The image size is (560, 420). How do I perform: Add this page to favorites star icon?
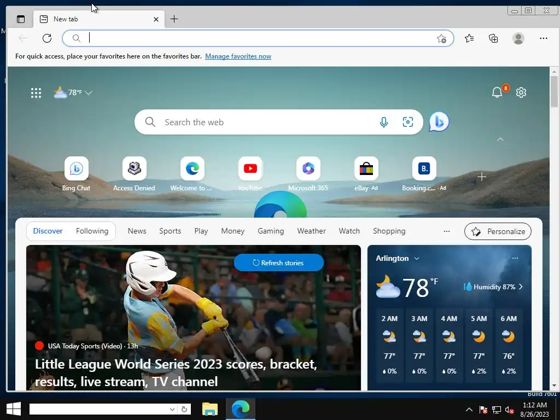click(441, 39)
